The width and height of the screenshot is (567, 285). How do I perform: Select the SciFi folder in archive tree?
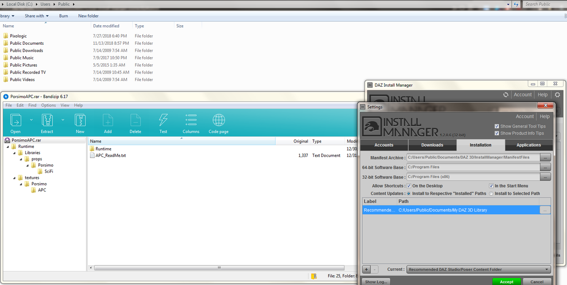pyautogui.click(x=49, y=171)
